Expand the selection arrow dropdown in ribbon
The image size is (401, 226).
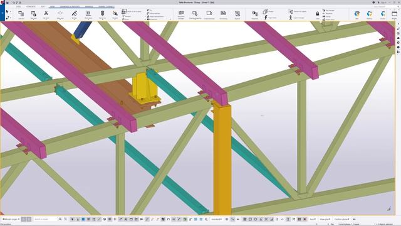(10, 12)
